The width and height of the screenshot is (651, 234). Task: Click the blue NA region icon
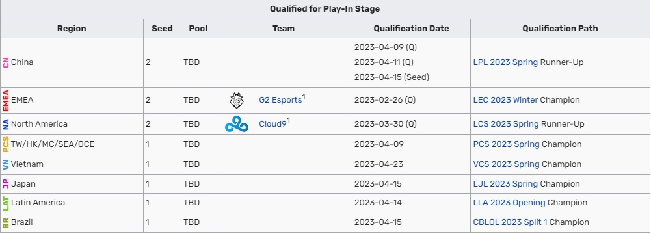pos(5,124)
